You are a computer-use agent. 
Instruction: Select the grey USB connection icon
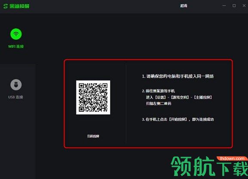(16, 85)
